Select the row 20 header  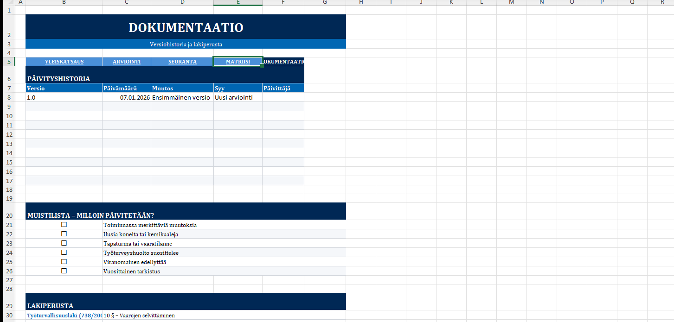9,215
